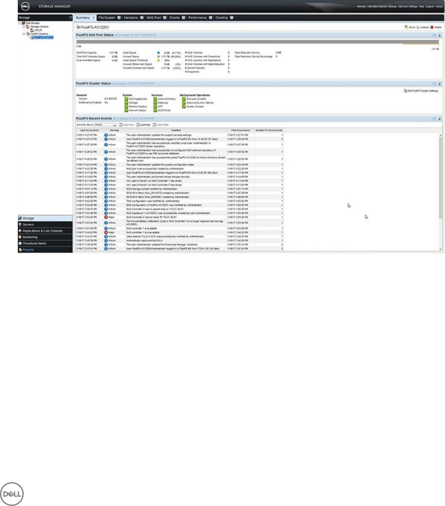Sort events by the Severity column header

[x=114, y=130]
